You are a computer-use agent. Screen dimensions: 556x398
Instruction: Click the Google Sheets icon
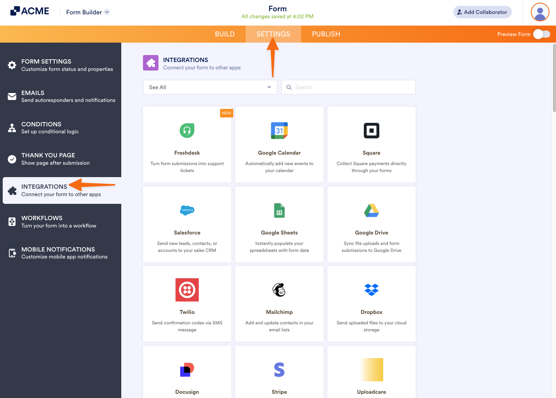pyautogui.click(x=279, y=210)
